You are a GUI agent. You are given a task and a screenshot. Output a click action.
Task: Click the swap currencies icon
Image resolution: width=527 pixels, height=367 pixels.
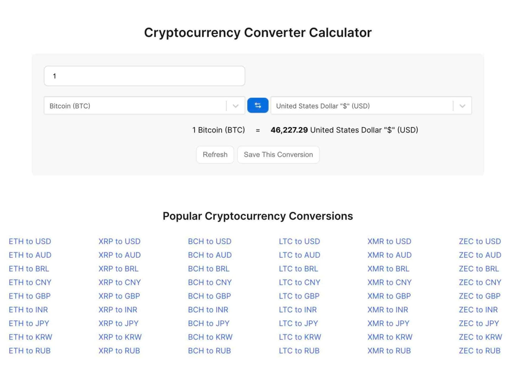258,105
